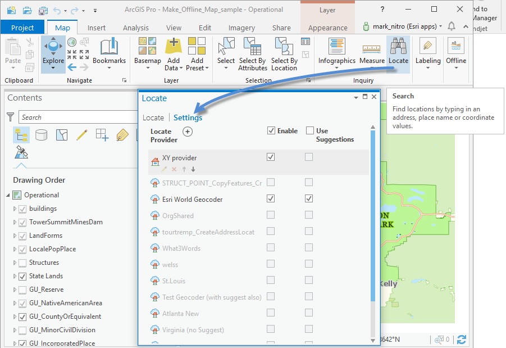Hide the buildings layer
This screenshot has height=348, width=506.
pos(22,209)
